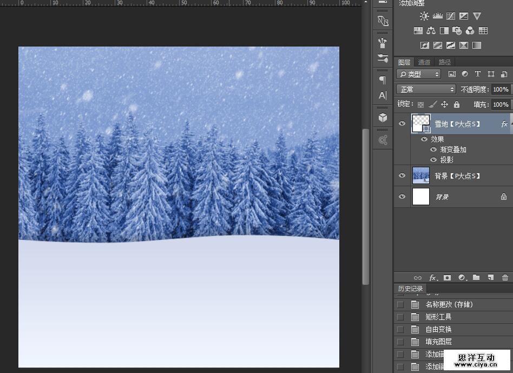Open the layer style fx menu

coord(432,278)
